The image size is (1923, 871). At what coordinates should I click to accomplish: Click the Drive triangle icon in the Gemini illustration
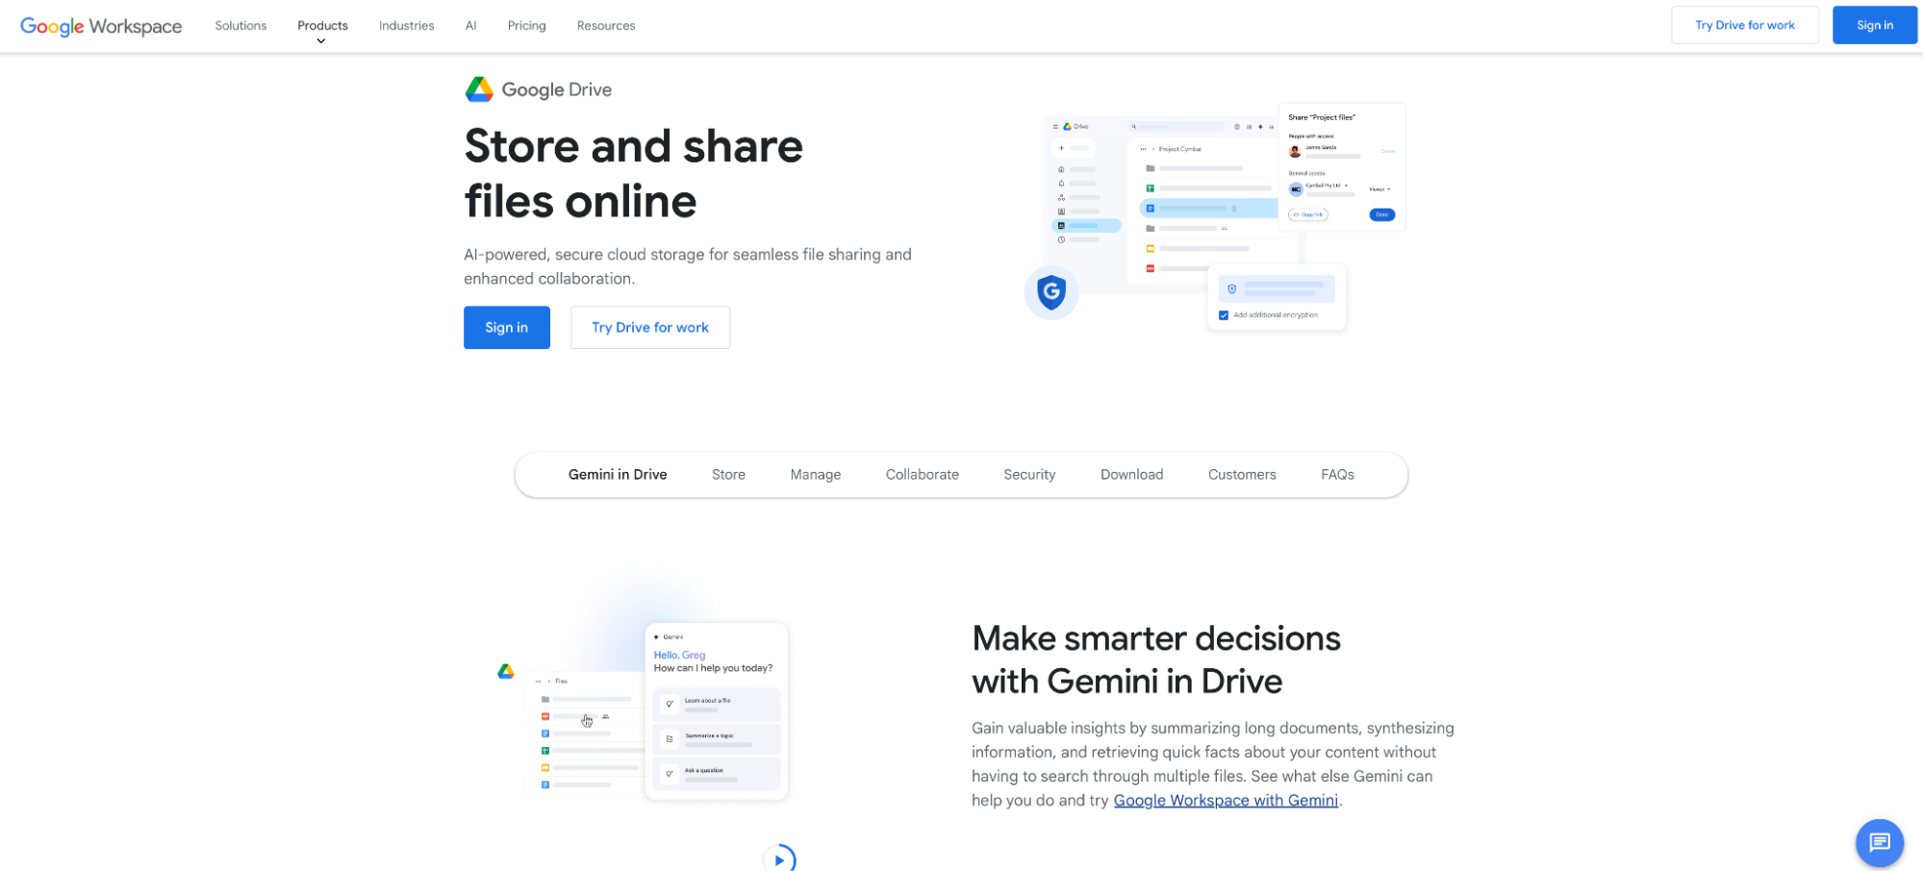click(505, 673)
